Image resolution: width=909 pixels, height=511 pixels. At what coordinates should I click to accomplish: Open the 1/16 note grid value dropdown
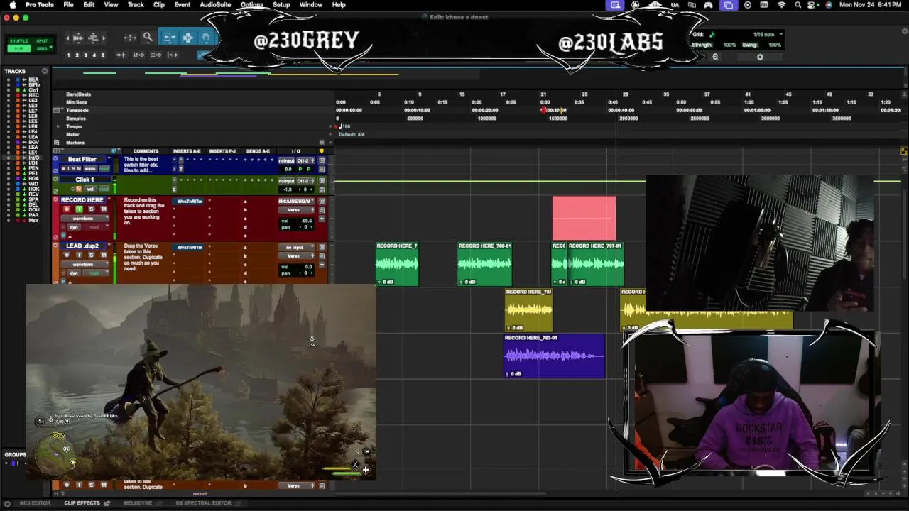[x=780, y=34]
